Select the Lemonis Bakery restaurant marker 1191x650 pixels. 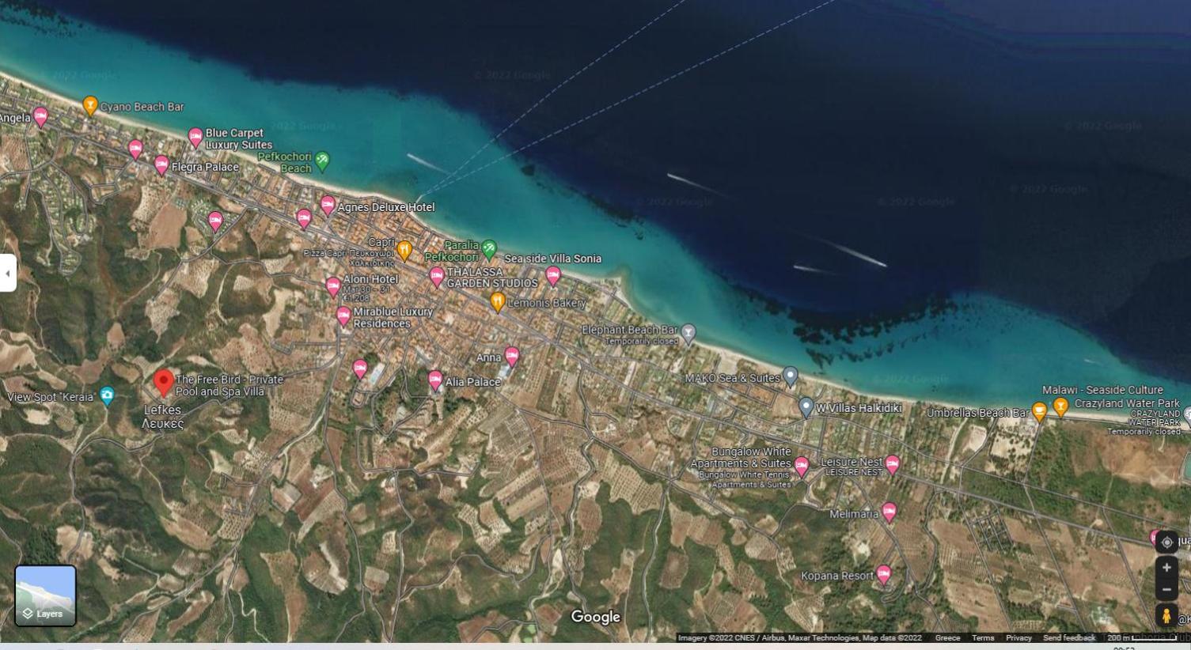tap(497, 301)
